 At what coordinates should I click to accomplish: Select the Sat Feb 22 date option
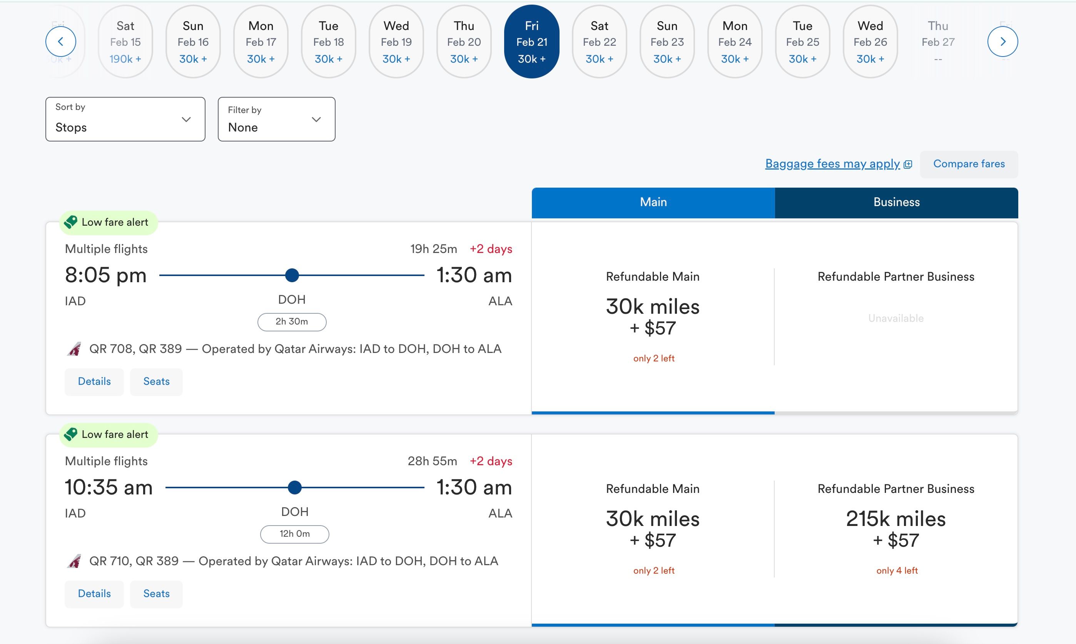click(x=599, y=42)
